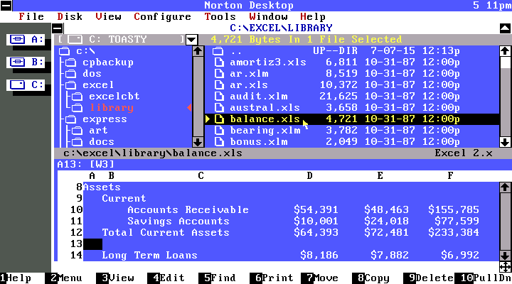Click the excelcbt folder icon
This screenshot has width=512, height=284.
pos(77,97)
